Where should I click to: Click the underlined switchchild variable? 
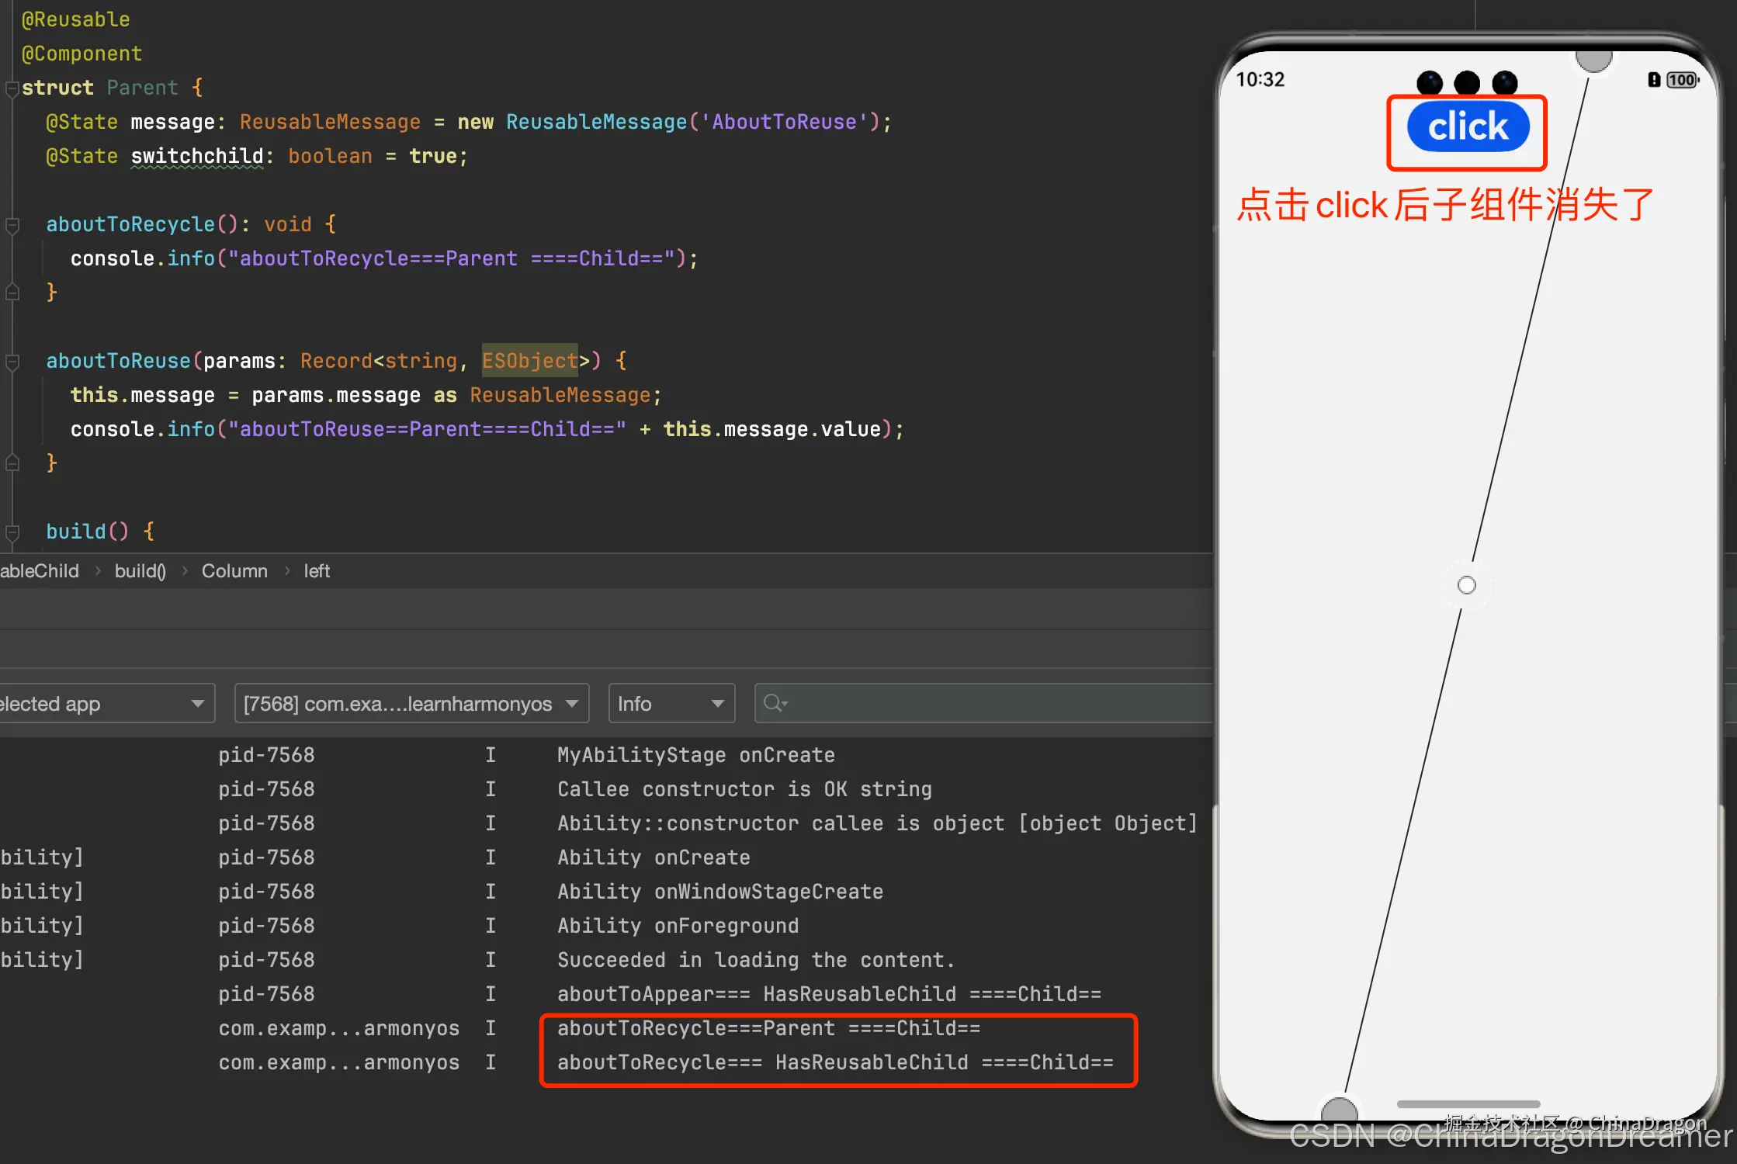click(197, 156)
